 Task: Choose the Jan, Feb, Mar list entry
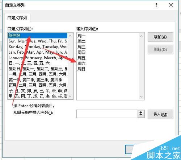pyautogui.click(x=38, y=52)
